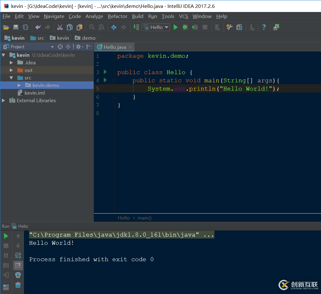Toggle Scroll to End in Run panel

pyautogui.click(x=18, y=265)
